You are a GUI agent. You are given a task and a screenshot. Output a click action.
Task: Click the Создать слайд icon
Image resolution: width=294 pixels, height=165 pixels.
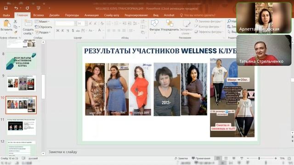[28, 23]
